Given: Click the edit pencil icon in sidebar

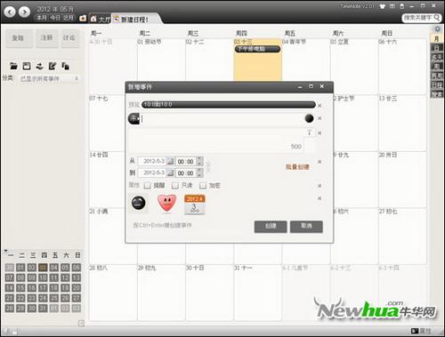Looking at the screenshot, I should click(x=53, y=66).
